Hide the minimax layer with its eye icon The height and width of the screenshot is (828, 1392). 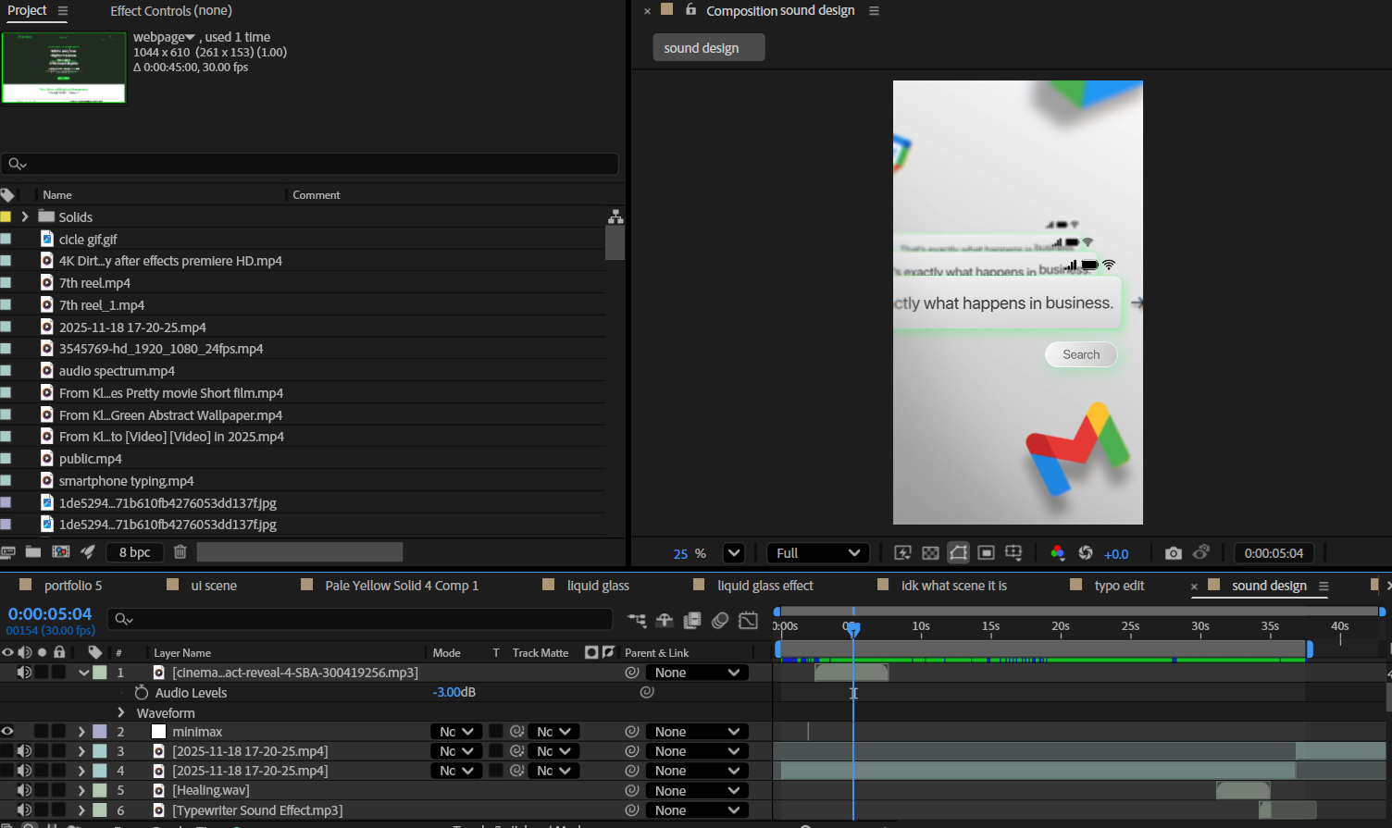pyautogui.click(x=7, y=732)
